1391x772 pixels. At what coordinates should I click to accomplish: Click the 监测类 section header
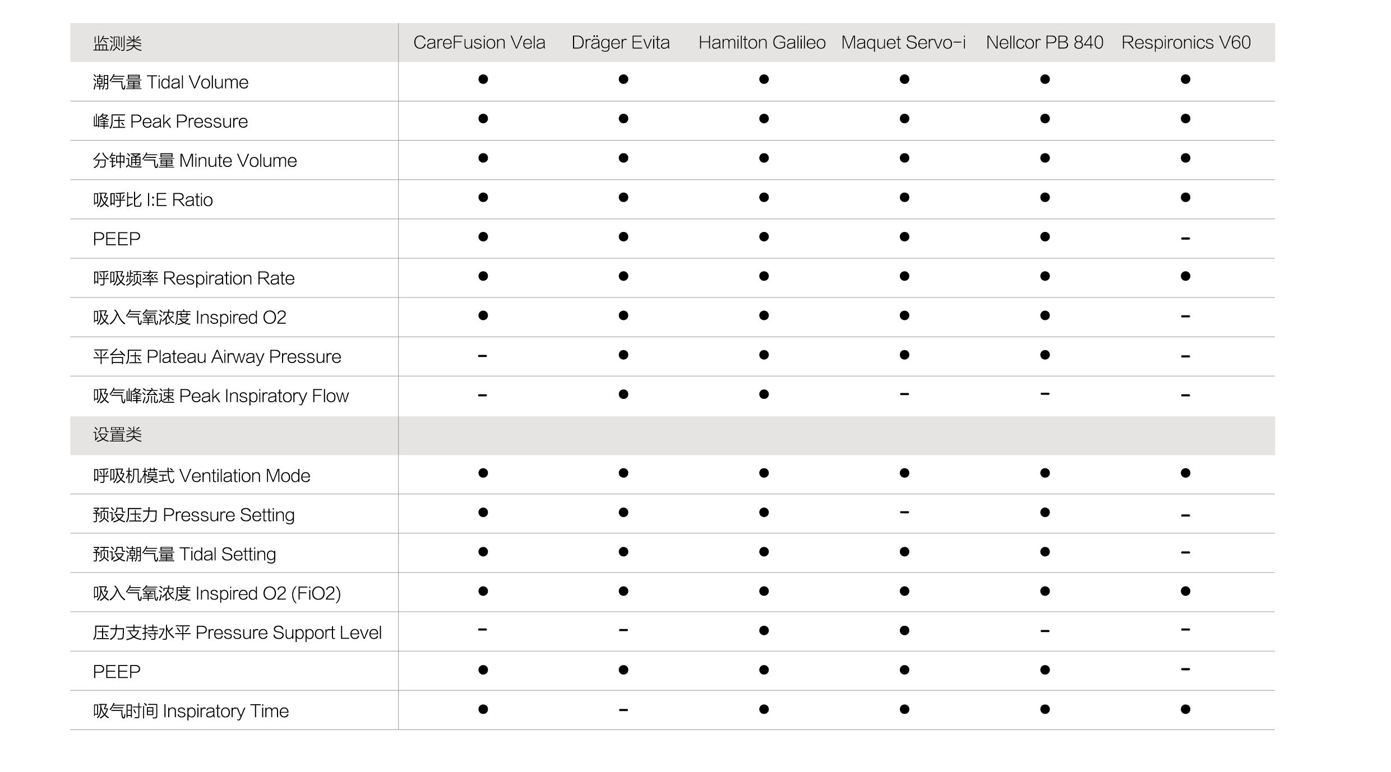click(x=117, y=43)
